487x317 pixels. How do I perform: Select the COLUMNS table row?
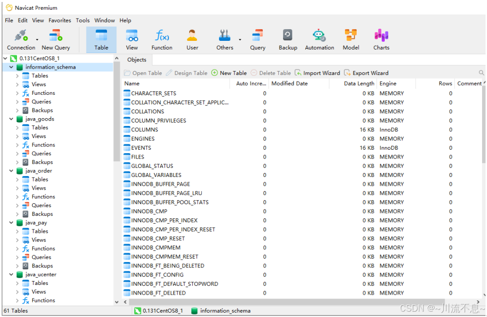tap(302, 130)
